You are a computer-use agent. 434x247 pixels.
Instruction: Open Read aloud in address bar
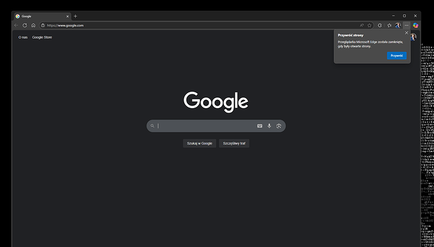[x=362, y=25]
